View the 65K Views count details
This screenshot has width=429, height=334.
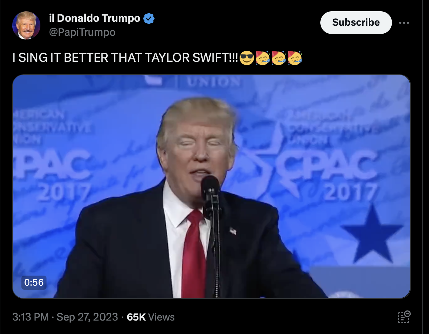coord(151,317)
